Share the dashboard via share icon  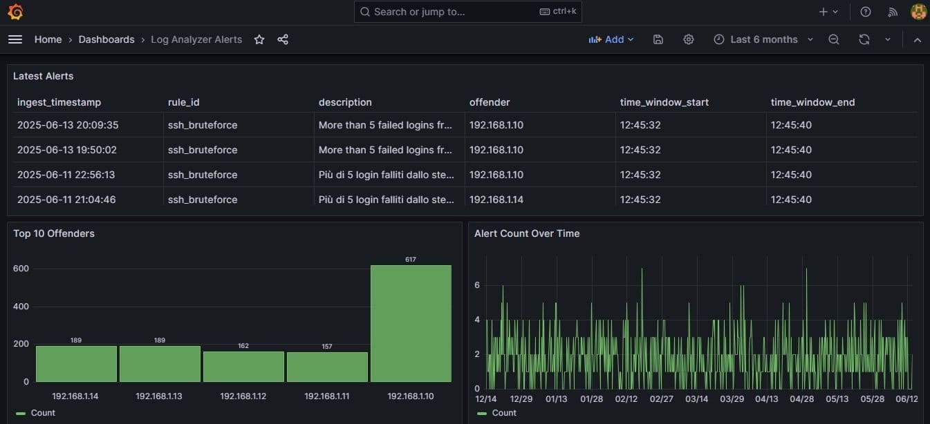click(x=283, y=39)
